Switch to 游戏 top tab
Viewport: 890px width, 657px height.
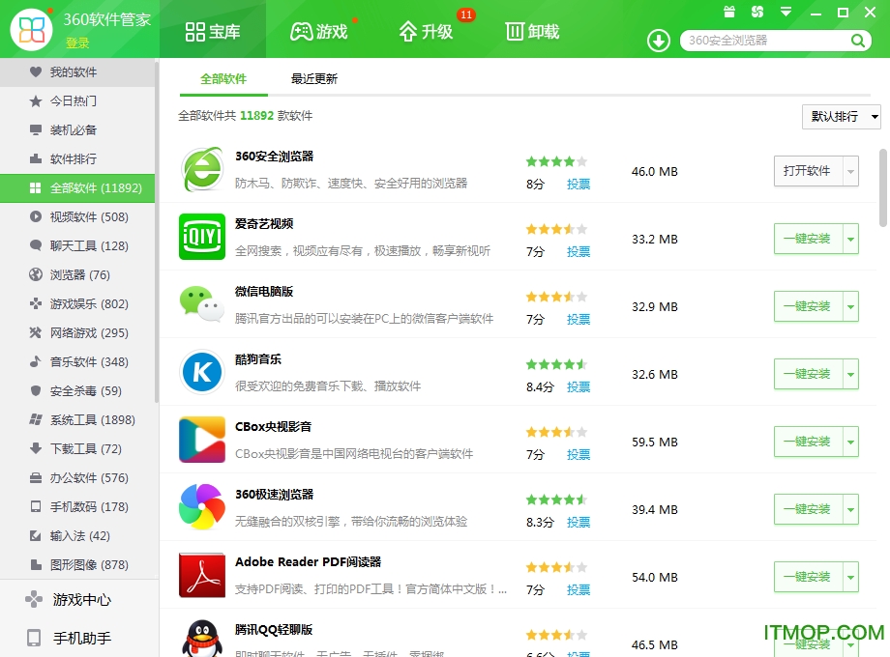pyautogui.click(x=319, y=31)
